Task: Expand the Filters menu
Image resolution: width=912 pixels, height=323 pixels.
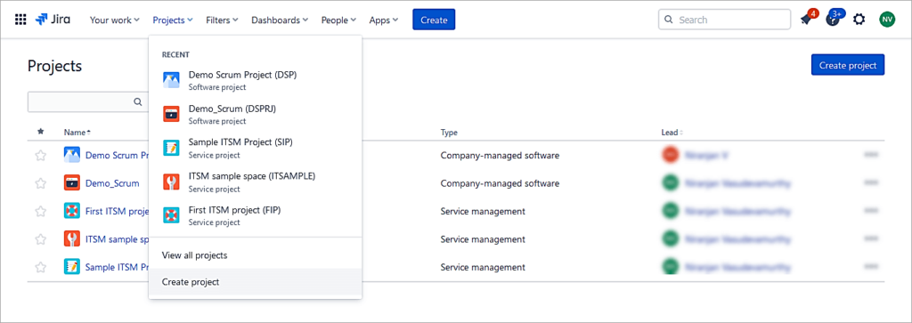Action: tap(222, 20)
